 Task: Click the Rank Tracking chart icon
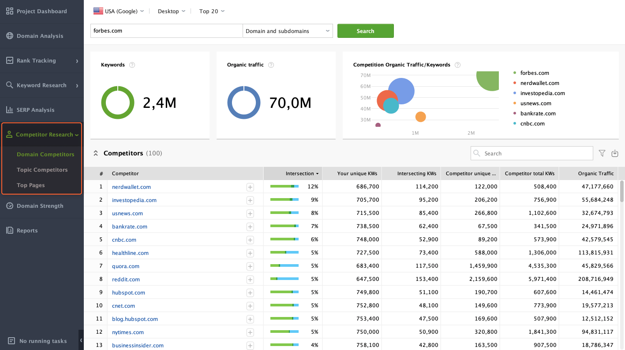coord(10,60)
